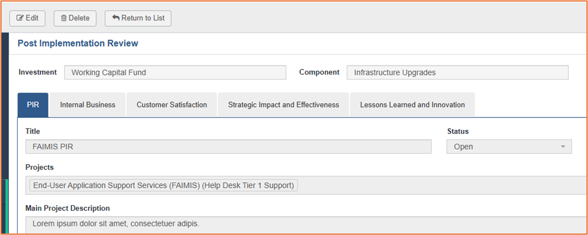588x235 pixels.
Task: Select the End-User Application Support Services project tag
Action: (x=163, y=185)
